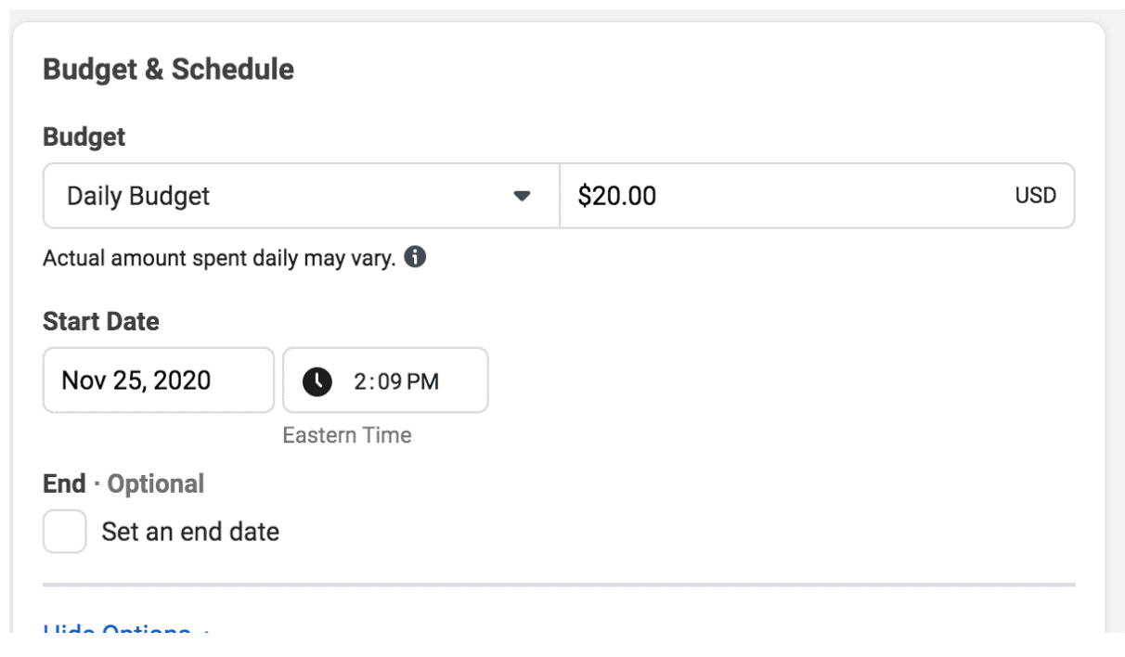Select the Daily Budget type text
The width and height of the screenshot is (1125, 657).
click(138, 197)
